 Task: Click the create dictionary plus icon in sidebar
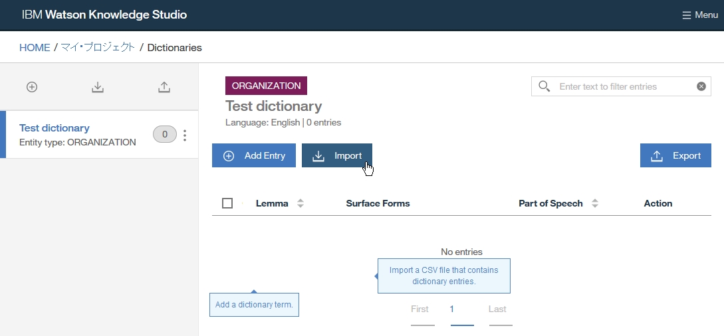(x=31, y=87)
